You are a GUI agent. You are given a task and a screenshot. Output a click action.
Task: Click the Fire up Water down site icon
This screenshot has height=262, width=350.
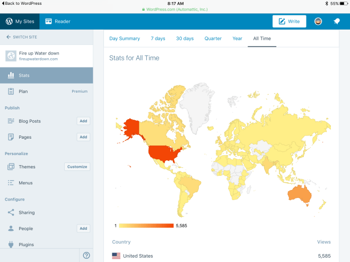click(x=11, y=56)
